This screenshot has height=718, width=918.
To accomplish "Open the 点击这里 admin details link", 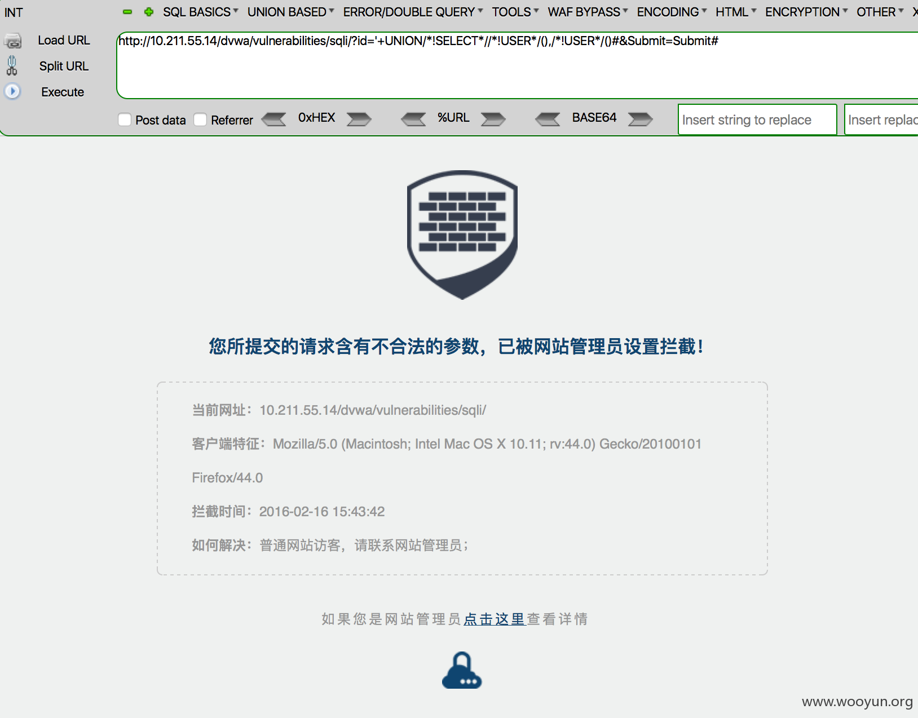I will 494,619.
